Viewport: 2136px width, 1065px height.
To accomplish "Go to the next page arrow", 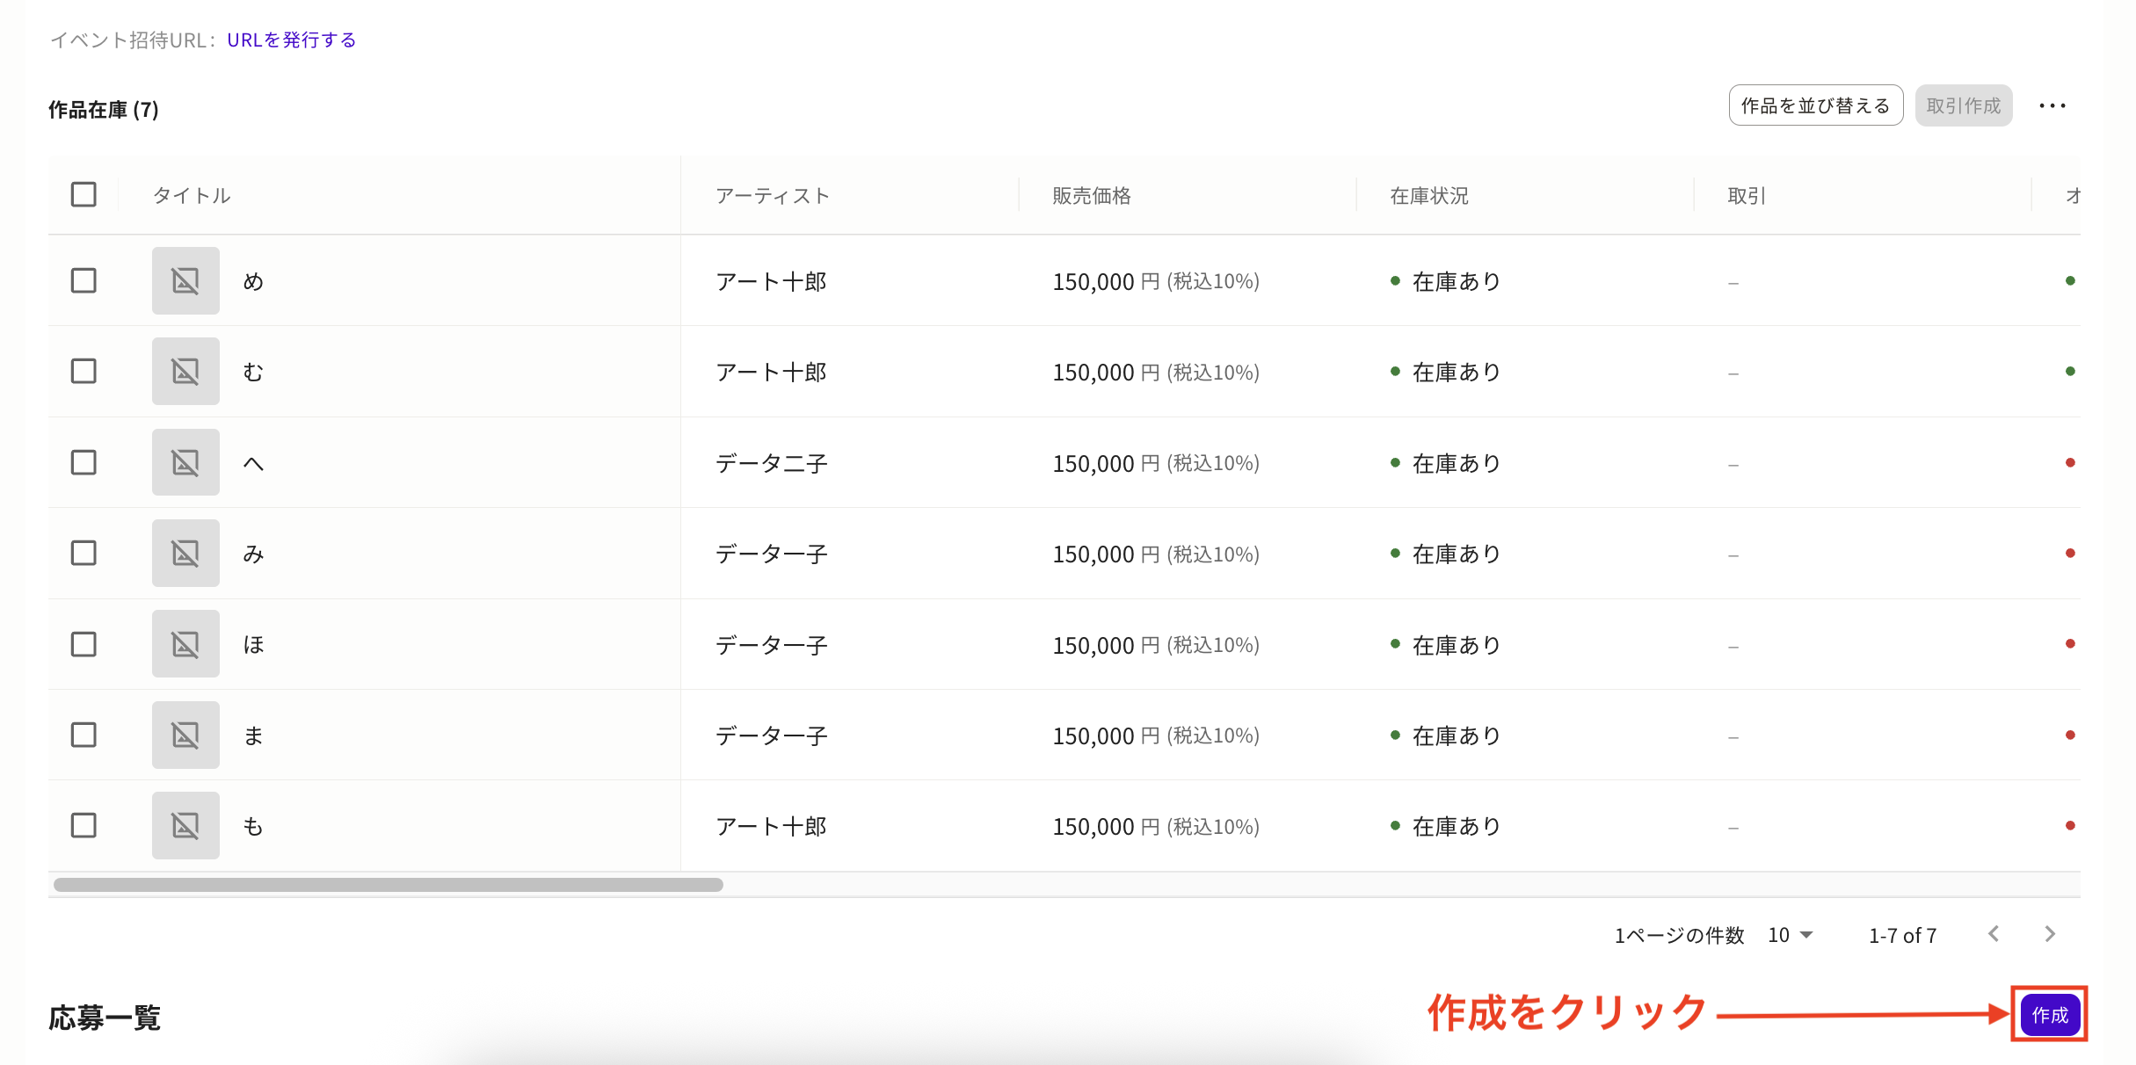I will 2049,934.
